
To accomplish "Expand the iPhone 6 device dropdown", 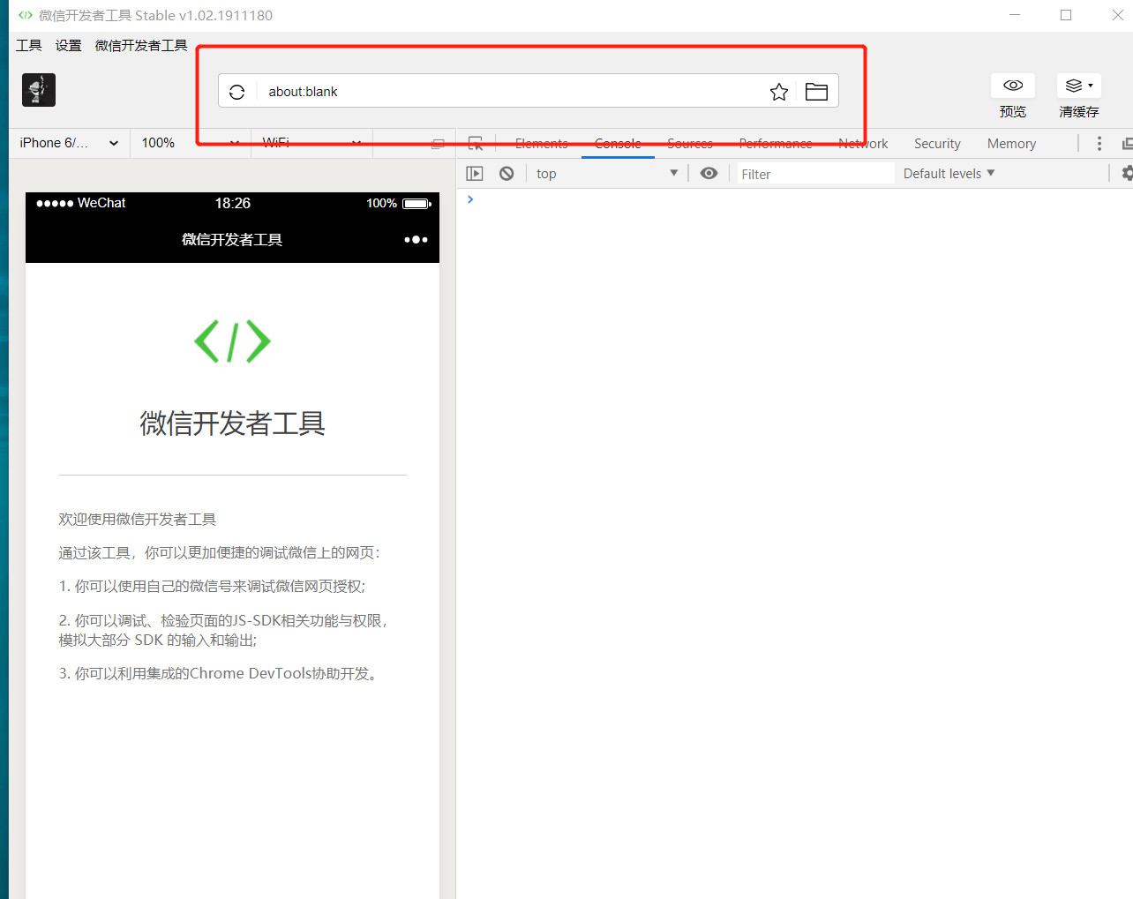I will [69, 143].
